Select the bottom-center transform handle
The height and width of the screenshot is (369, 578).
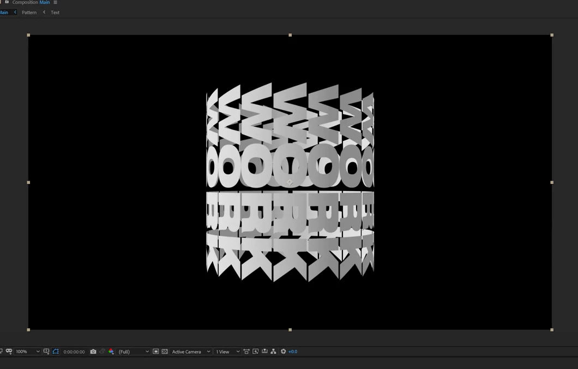[290, 330]
